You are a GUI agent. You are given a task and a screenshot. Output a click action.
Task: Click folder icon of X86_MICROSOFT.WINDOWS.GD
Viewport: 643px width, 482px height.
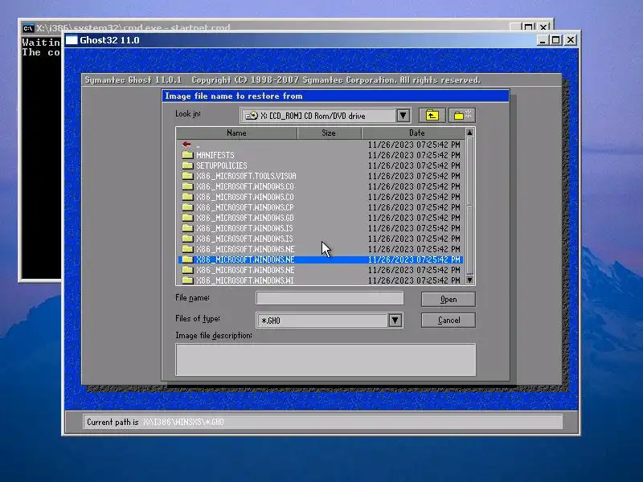pos(187,218)
